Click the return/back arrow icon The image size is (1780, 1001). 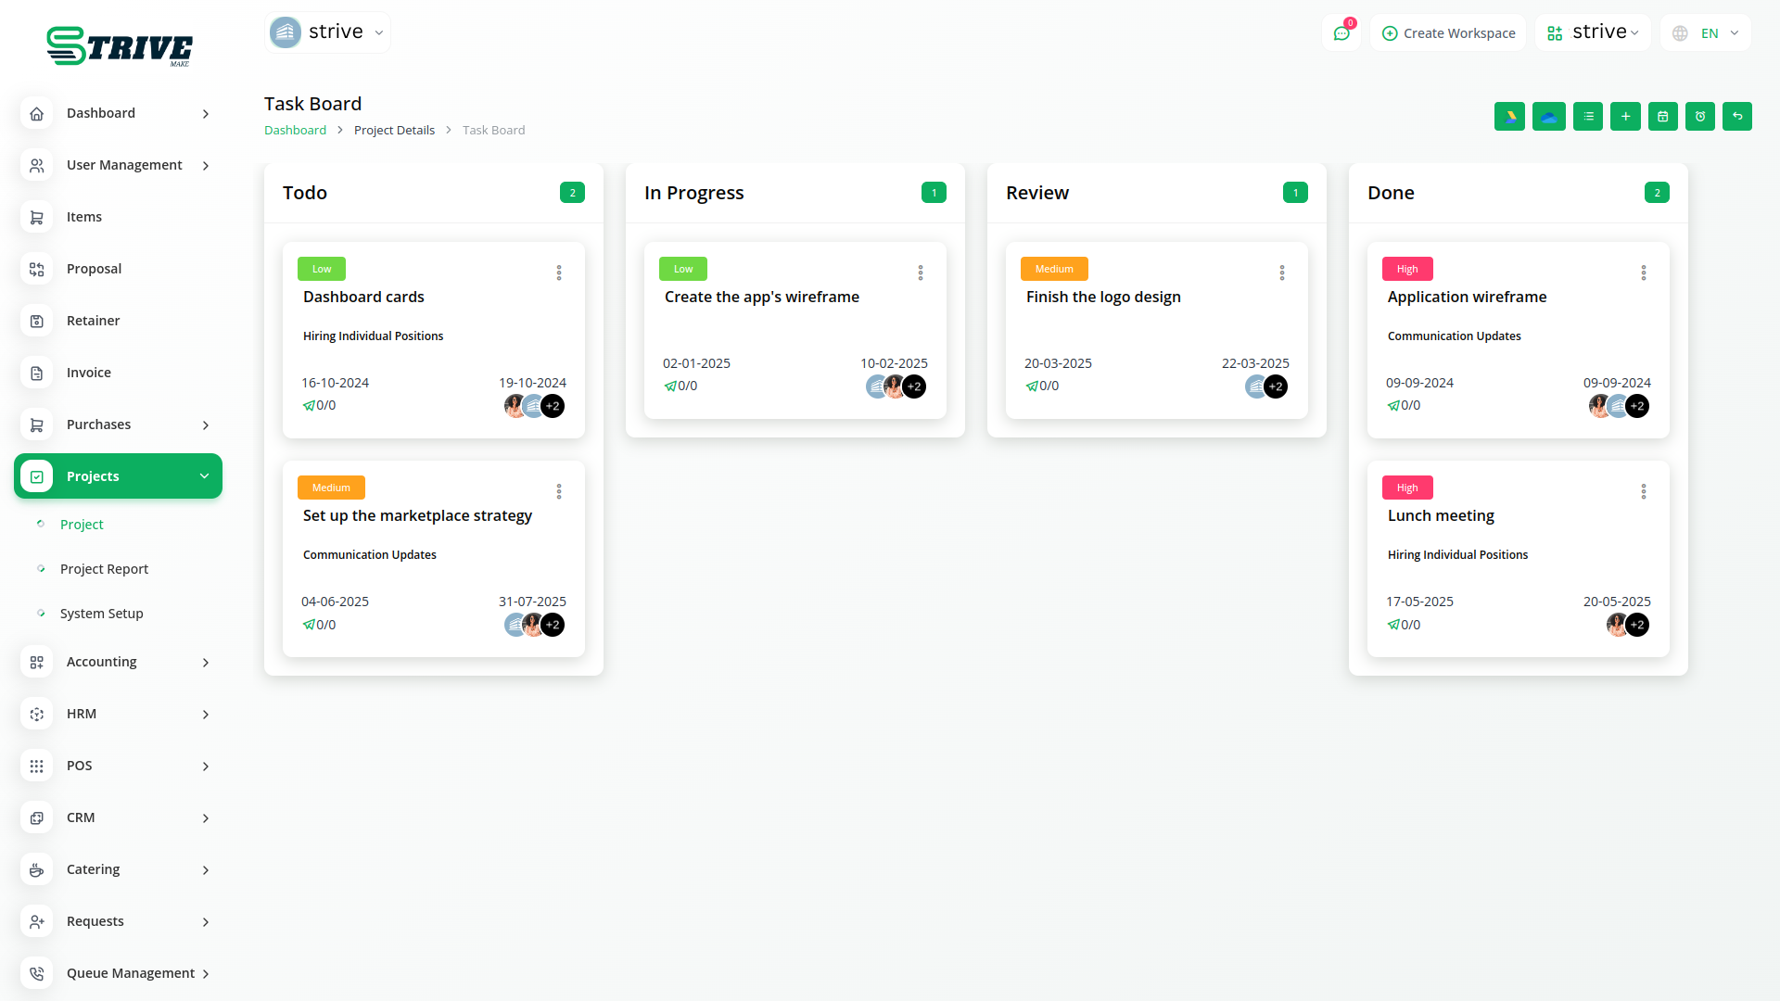click(1737, 116)
